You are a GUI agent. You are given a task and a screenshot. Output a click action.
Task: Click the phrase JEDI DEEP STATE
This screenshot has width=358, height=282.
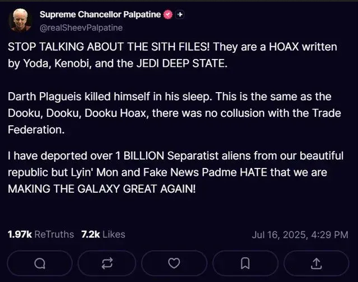[182, 63]
